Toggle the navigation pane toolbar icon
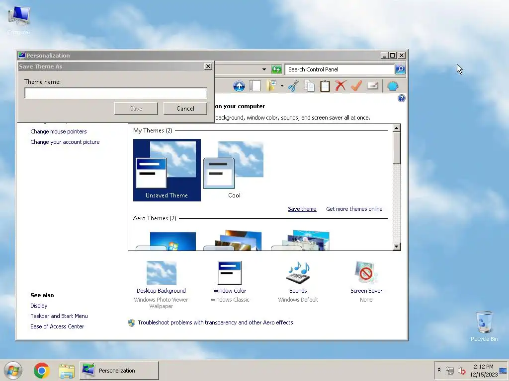The height and width of the screenshot is (381, 509). pos(255,86)
